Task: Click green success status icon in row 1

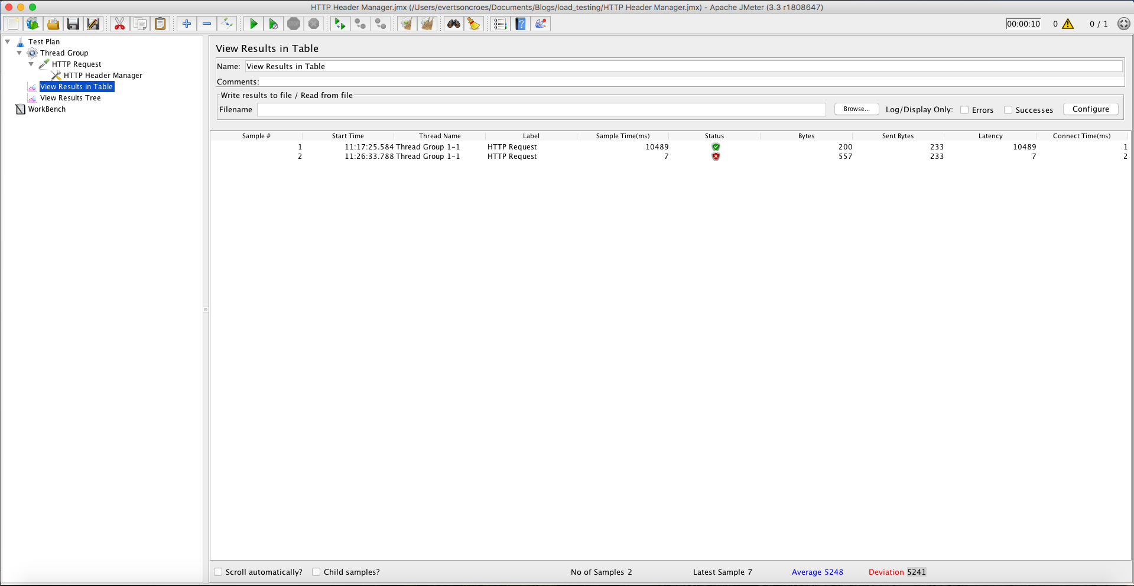Action: click(x=716, y=147)
